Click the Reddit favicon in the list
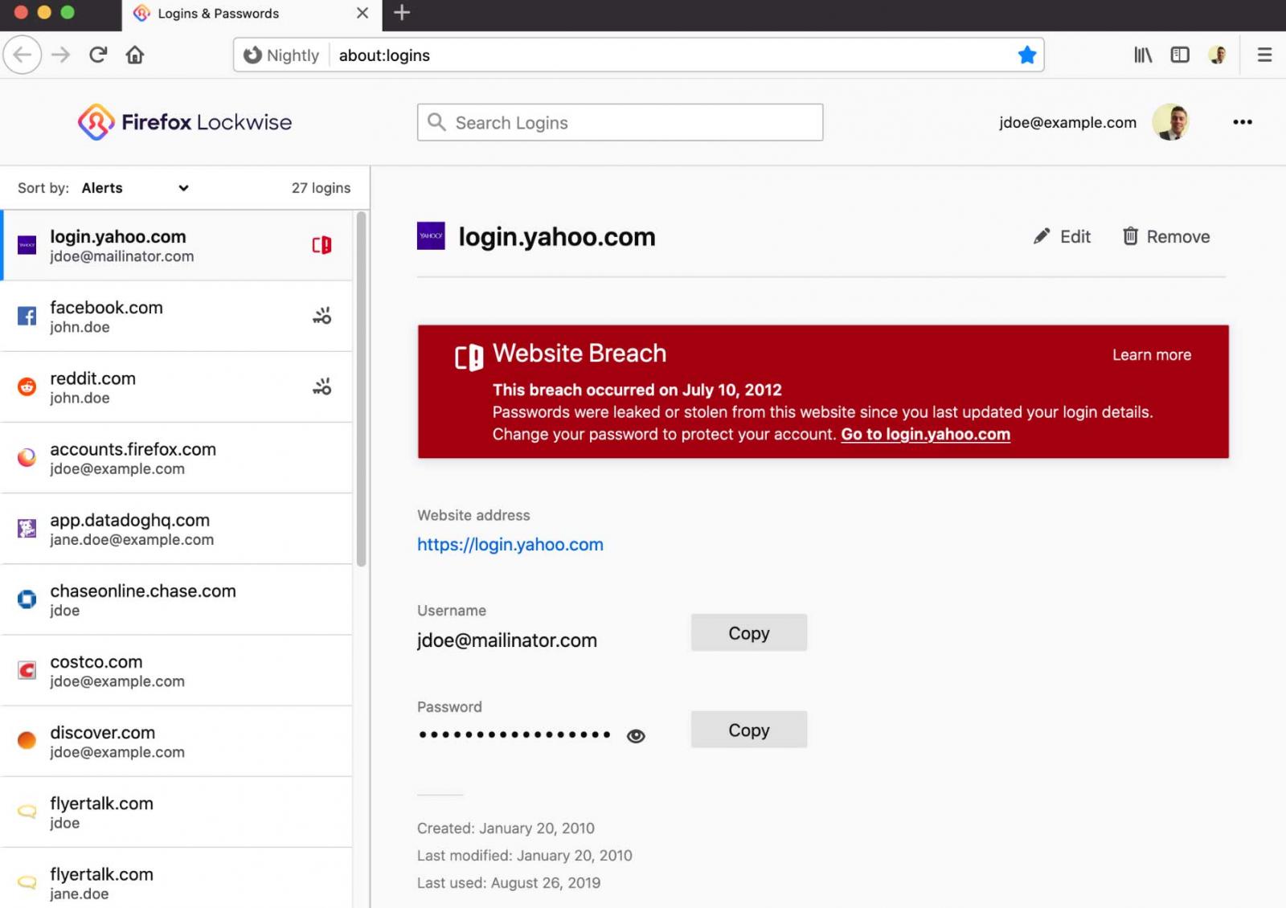 point(27,387)
